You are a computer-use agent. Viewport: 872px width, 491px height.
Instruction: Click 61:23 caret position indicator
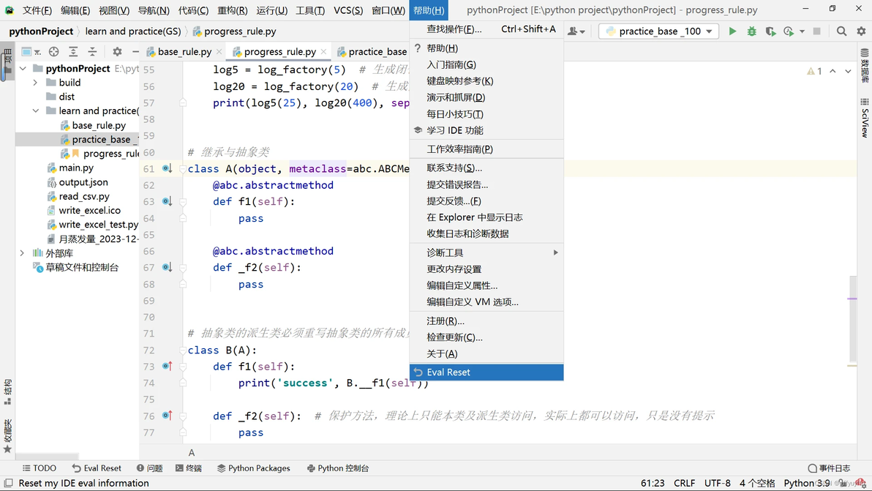pyautogui.click(x=653, y=483)
